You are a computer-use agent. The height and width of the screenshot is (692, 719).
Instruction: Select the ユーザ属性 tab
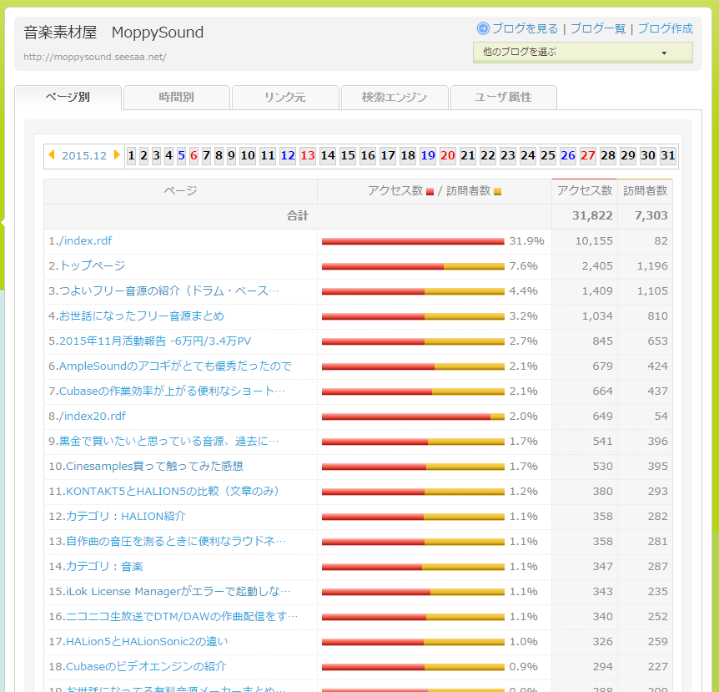click(503, 98)
